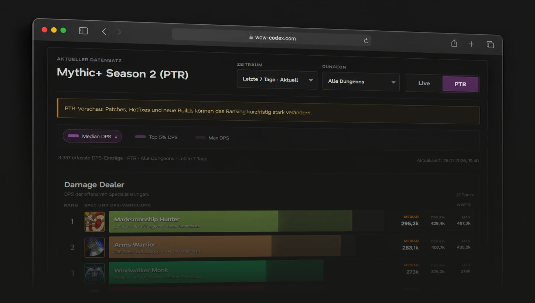Viewport: 535px width, 303px height.
Task: Click the 3.337 erfasste DPS-Einträge summary
Action: (133, 158)
